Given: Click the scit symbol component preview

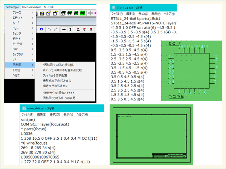Looking at the screenshot, I should pos(192,70).
